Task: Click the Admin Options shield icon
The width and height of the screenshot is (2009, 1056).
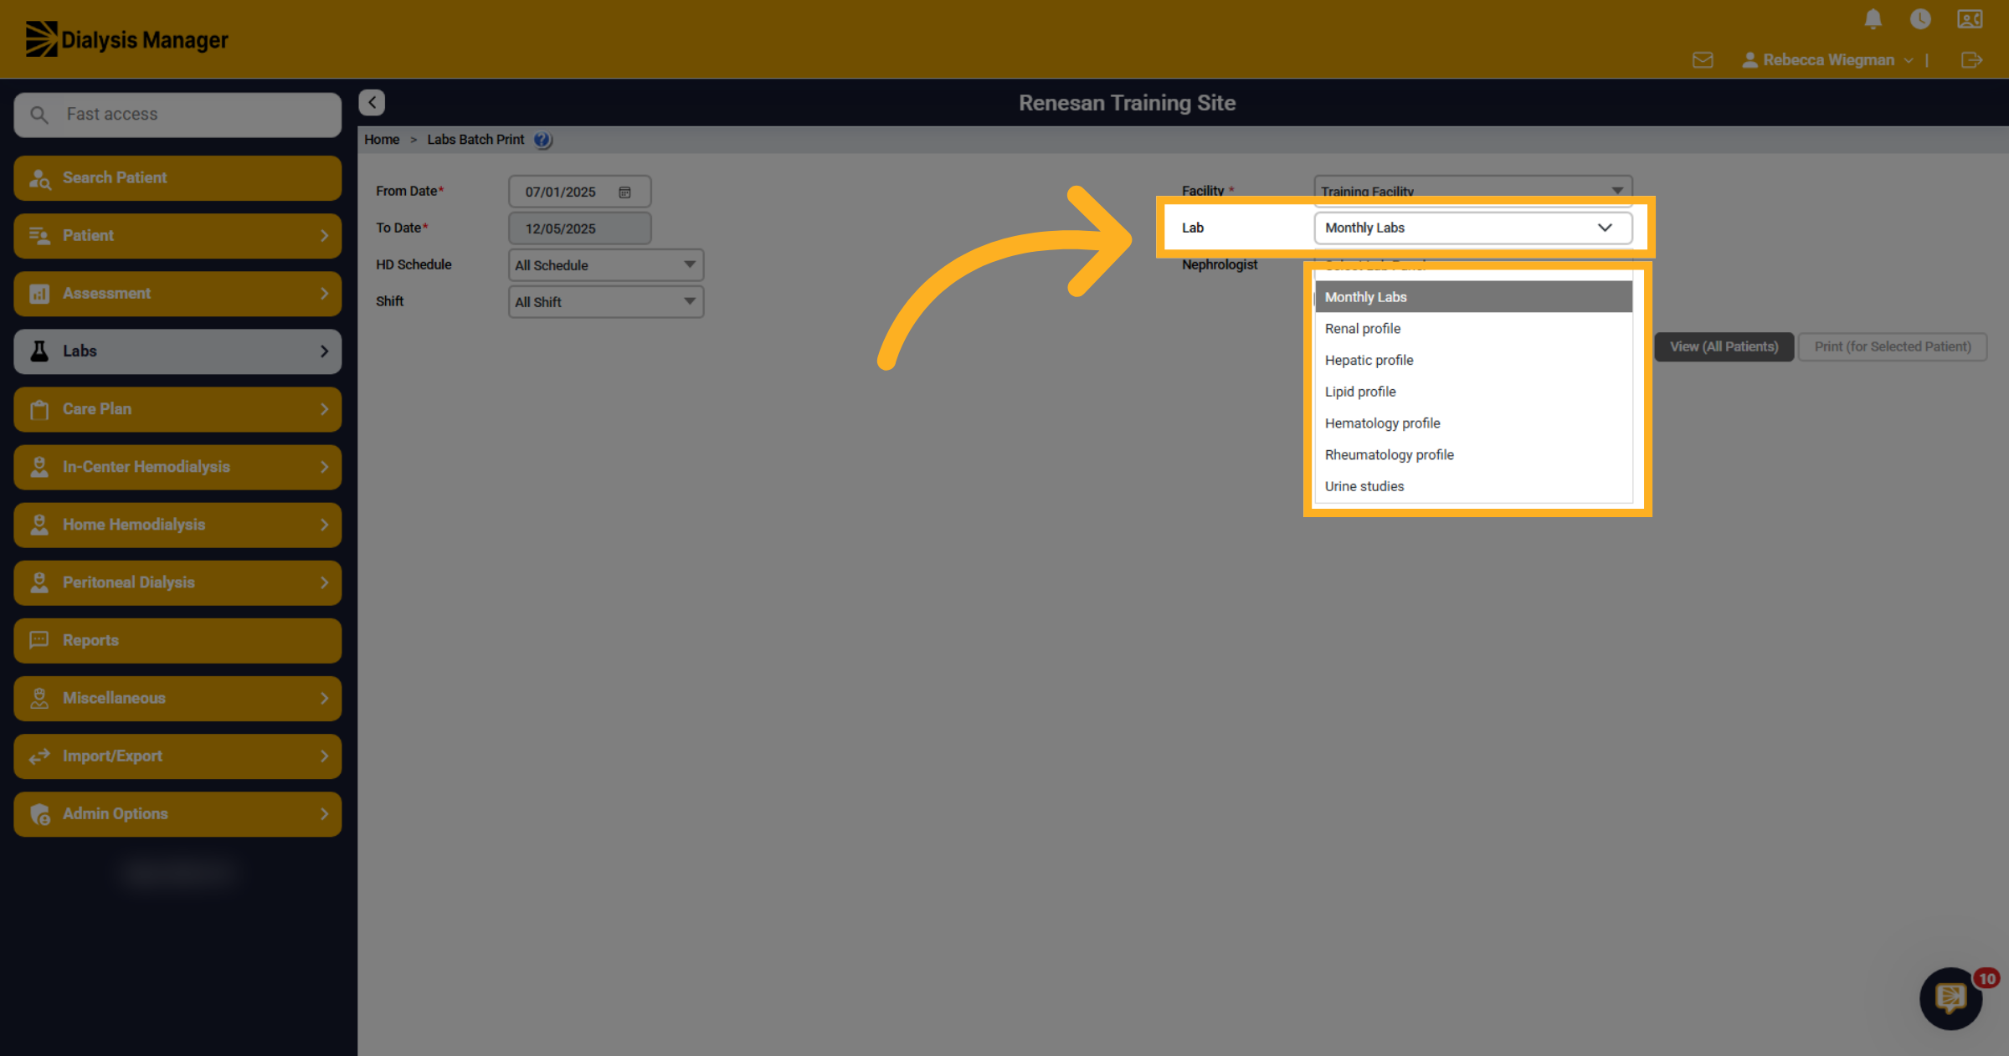Action: click(x=39, y=814)
